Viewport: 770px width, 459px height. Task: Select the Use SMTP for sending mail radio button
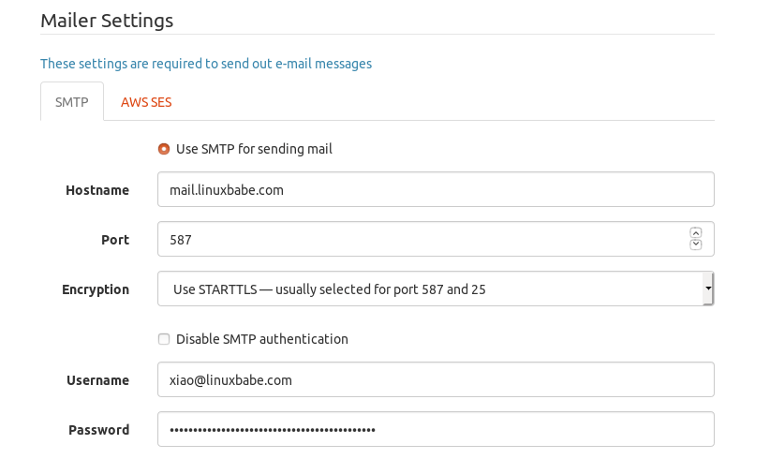(x=164, y=149)
